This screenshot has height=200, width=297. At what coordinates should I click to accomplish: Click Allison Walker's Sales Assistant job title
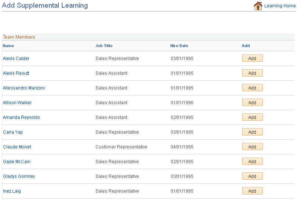tap(111, 103)
